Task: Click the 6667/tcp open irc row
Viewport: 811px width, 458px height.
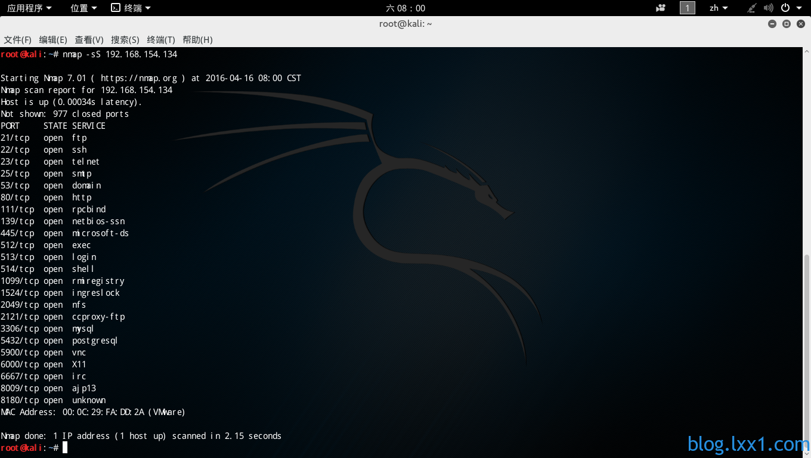Action: coord(44,376)
